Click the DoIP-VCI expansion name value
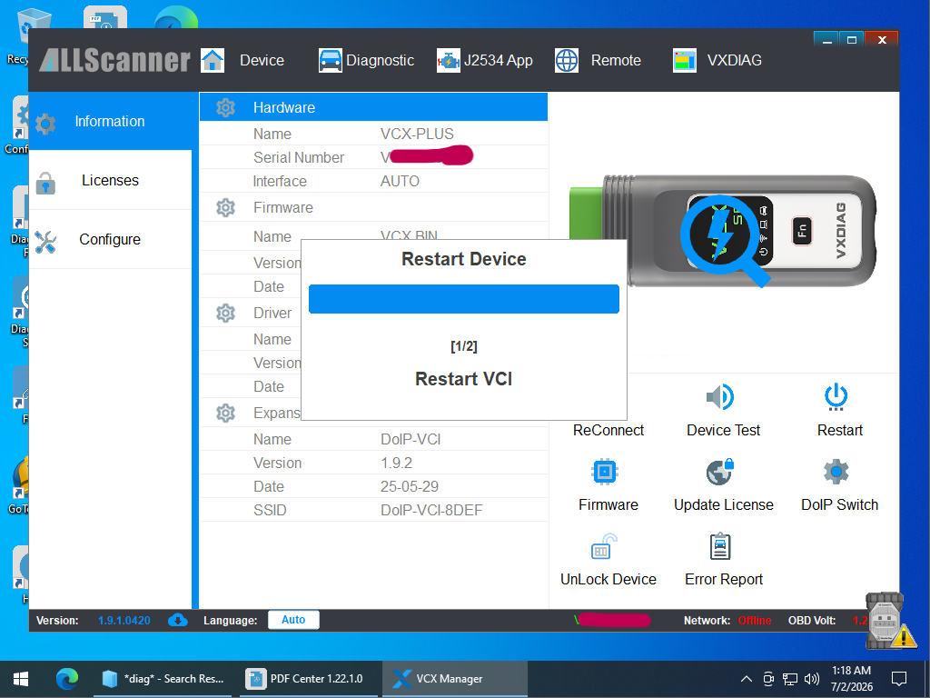930x698 pixels. (x=411, y=439)
